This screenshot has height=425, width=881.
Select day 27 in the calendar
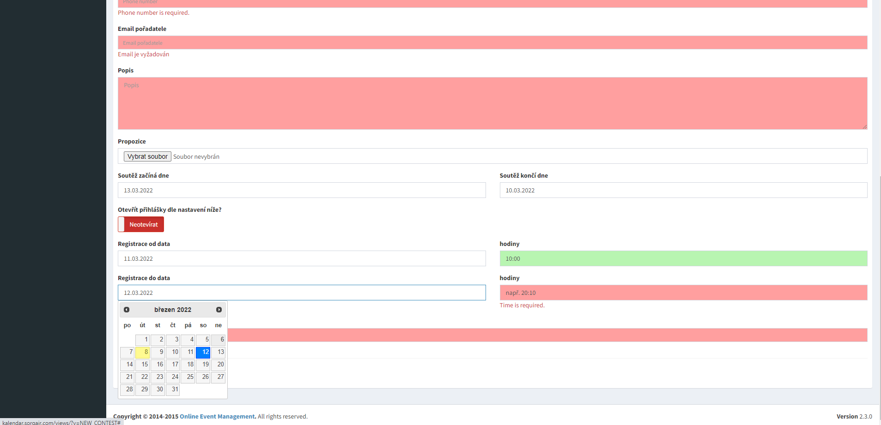219,377
